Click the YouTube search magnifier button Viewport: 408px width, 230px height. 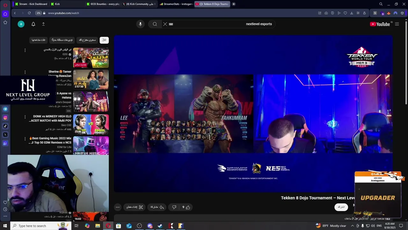tap(155, 24)
